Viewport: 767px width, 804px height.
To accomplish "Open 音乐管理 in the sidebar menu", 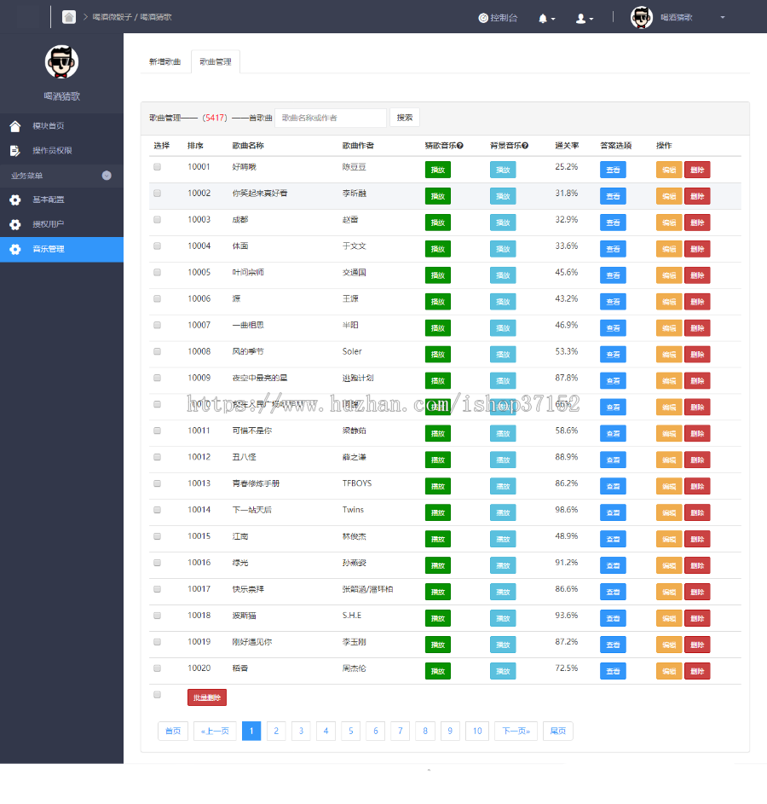I will (61, 250).
